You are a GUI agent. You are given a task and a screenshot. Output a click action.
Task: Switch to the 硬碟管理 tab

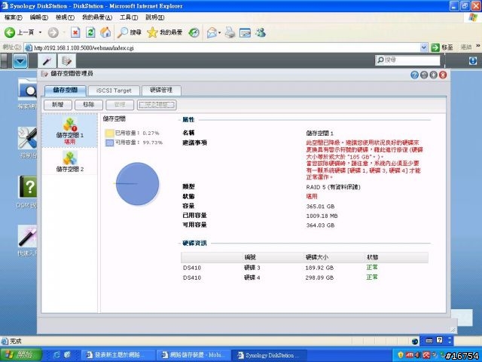pyautogui.click(x=161, y=90)
